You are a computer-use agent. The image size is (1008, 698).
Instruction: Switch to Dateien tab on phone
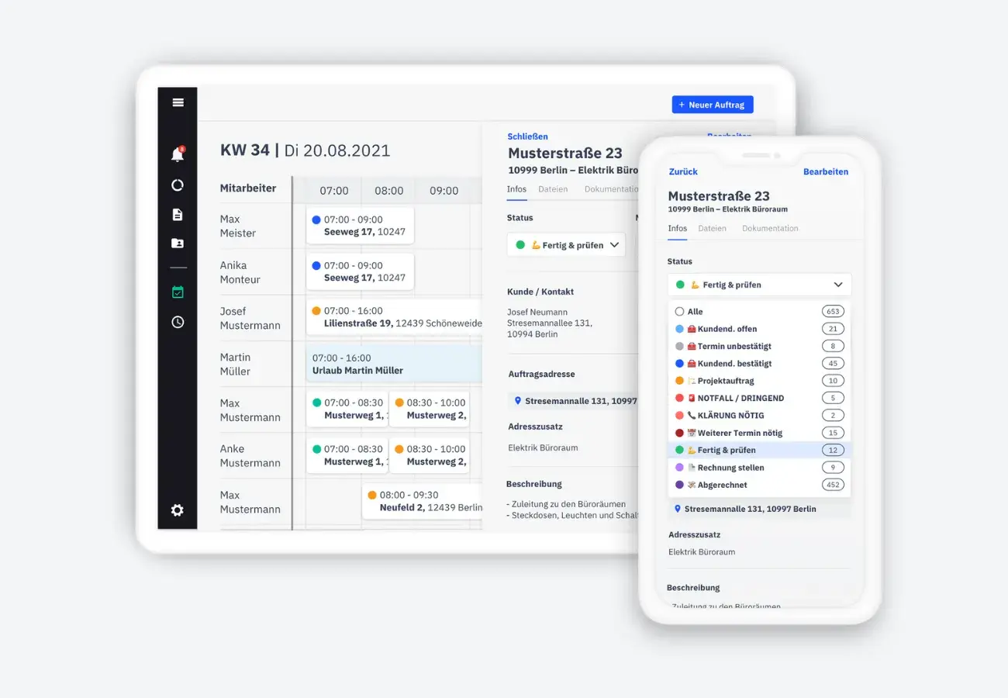point(713,229)
